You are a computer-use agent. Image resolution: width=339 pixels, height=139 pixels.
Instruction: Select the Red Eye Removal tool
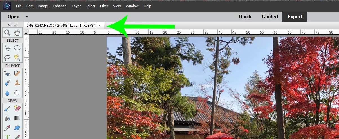8,73
